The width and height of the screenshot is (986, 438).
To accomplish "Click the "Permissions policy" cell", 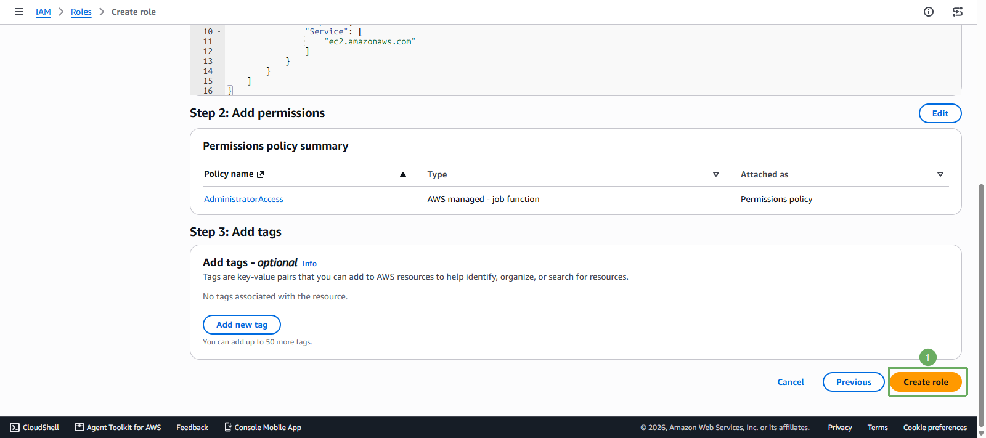I will (776, 199).
